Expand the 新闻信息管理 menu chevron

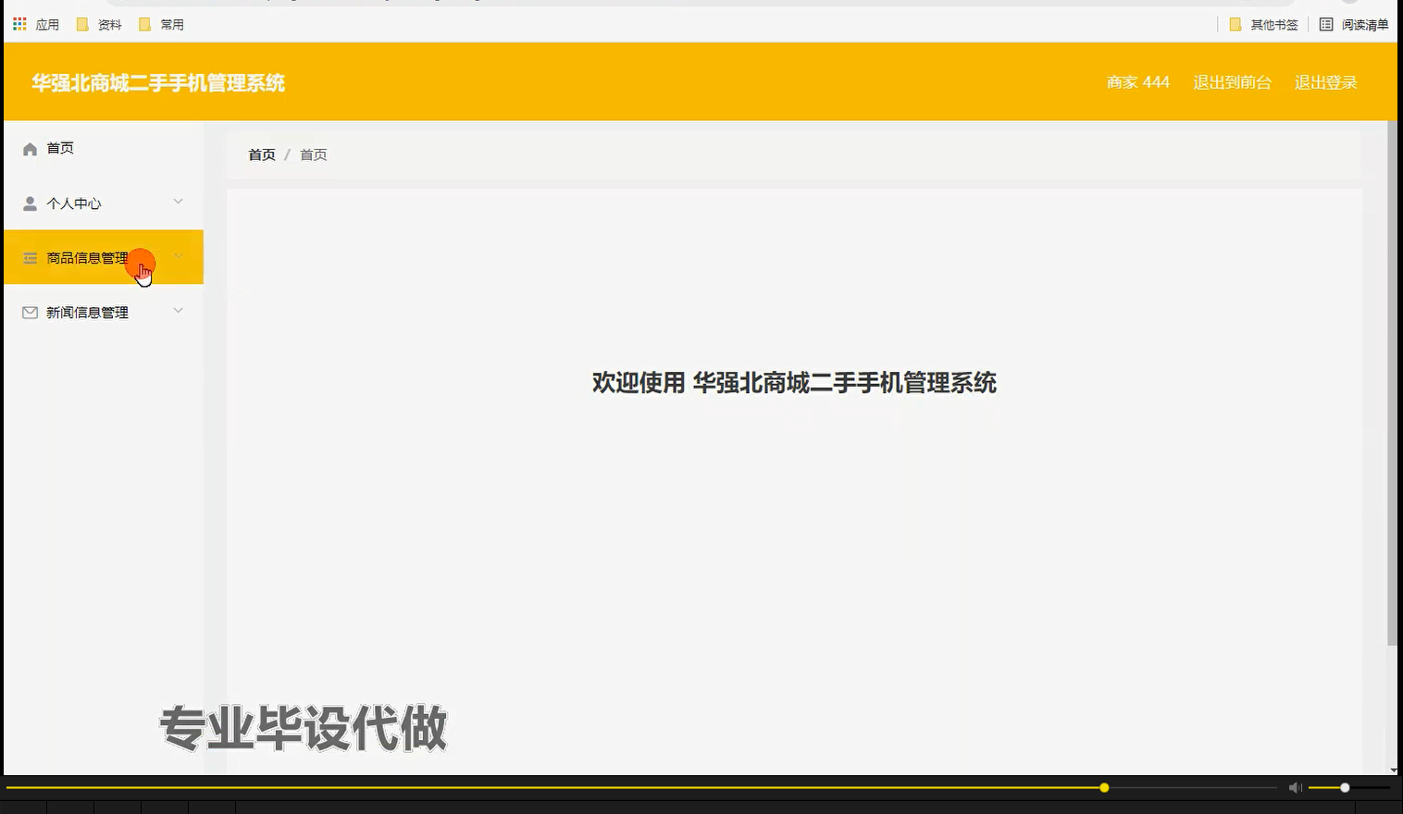178,311
